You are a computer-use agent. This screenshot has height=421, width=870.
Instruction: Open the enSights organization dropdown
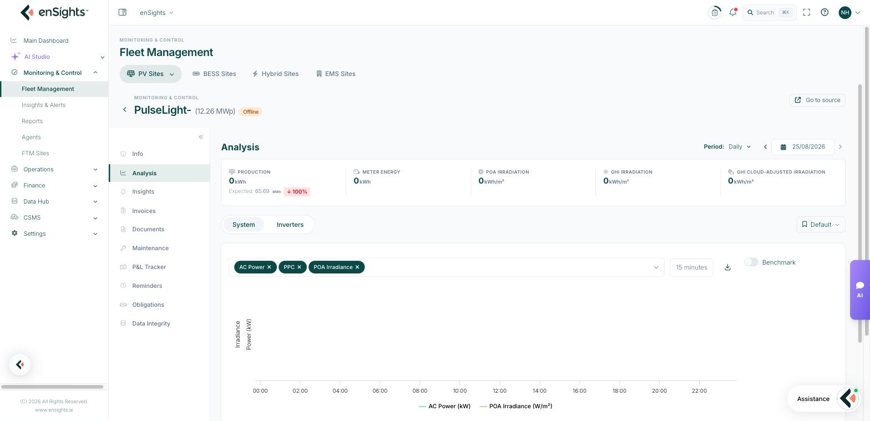(156, 12)
